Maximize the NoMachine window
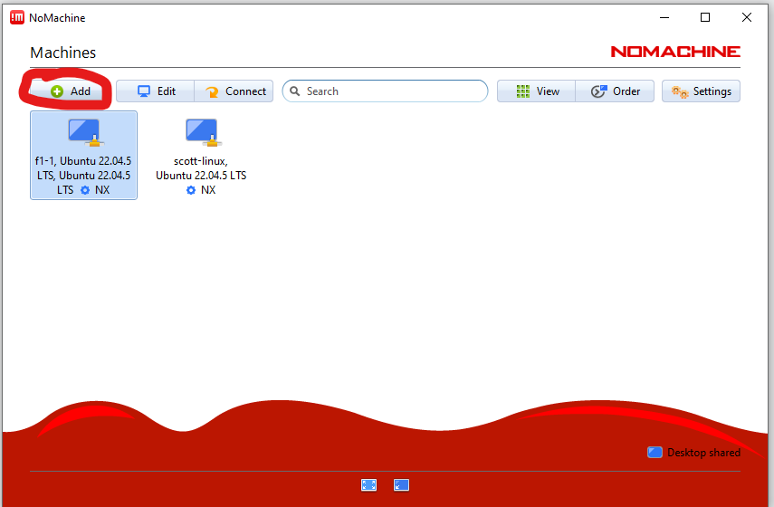 [x=705, y=17]
